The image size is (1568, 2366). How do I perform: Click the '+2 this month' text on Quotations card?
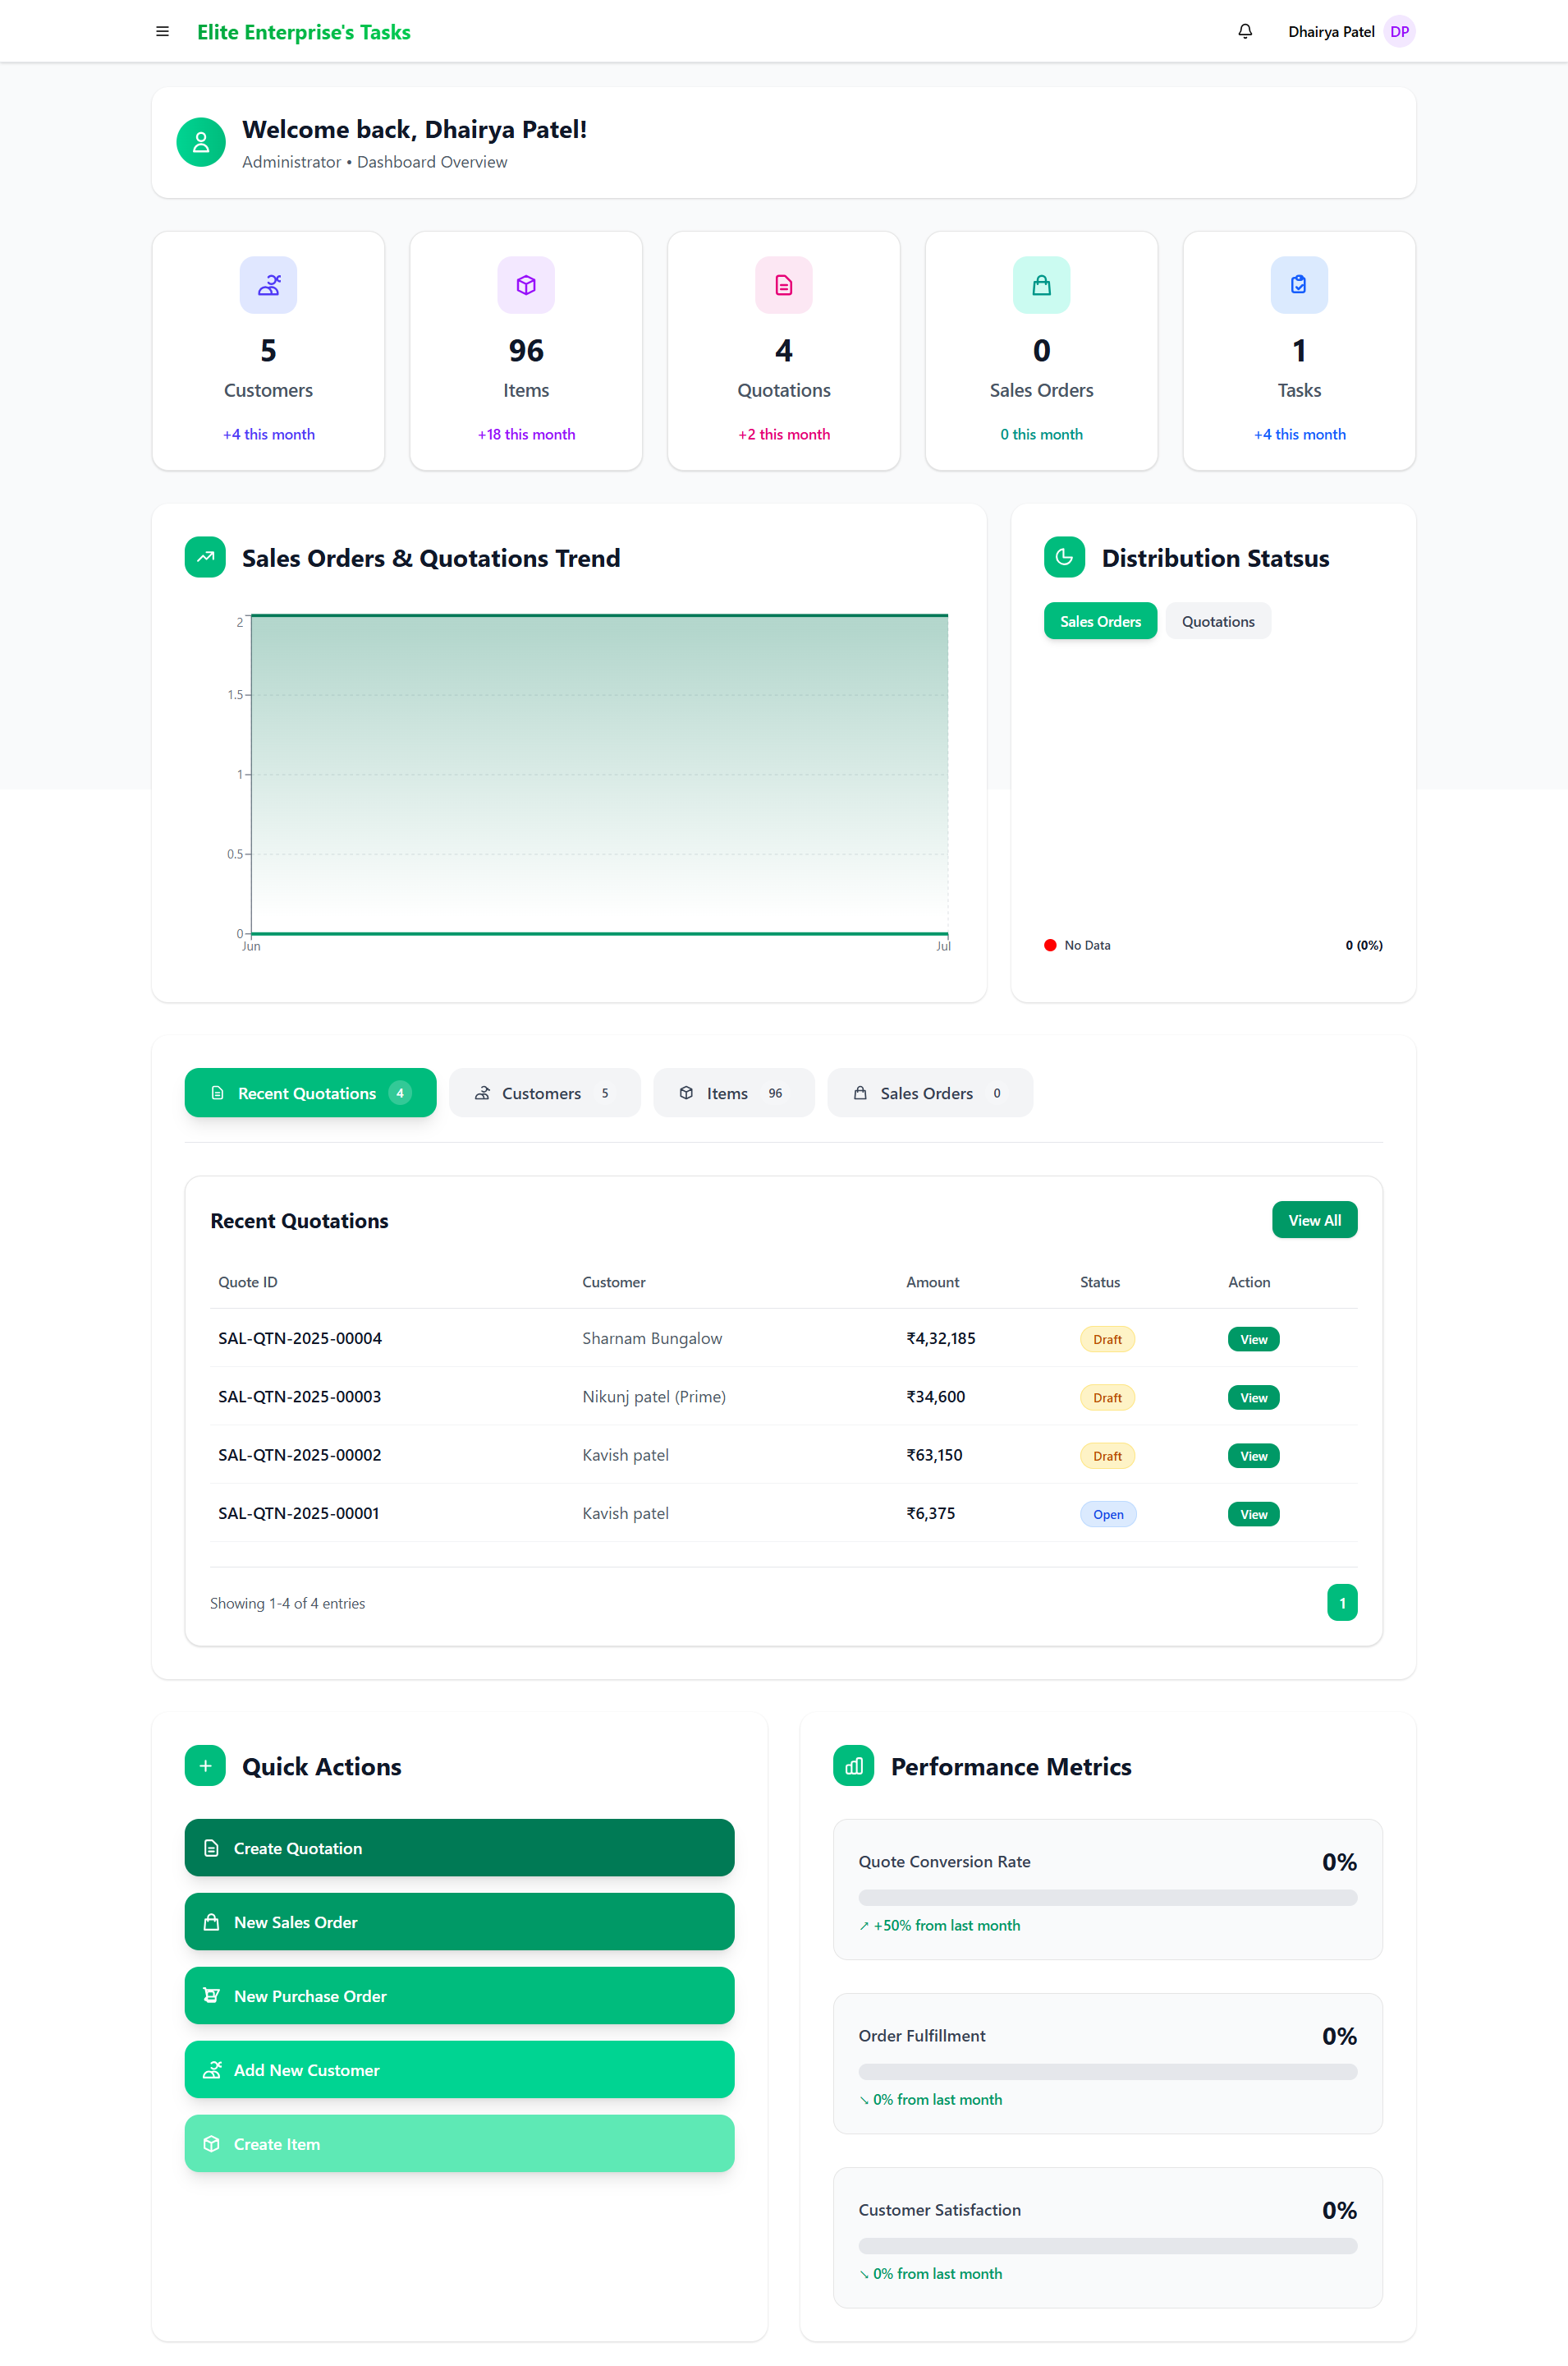[x=784, y=435]
